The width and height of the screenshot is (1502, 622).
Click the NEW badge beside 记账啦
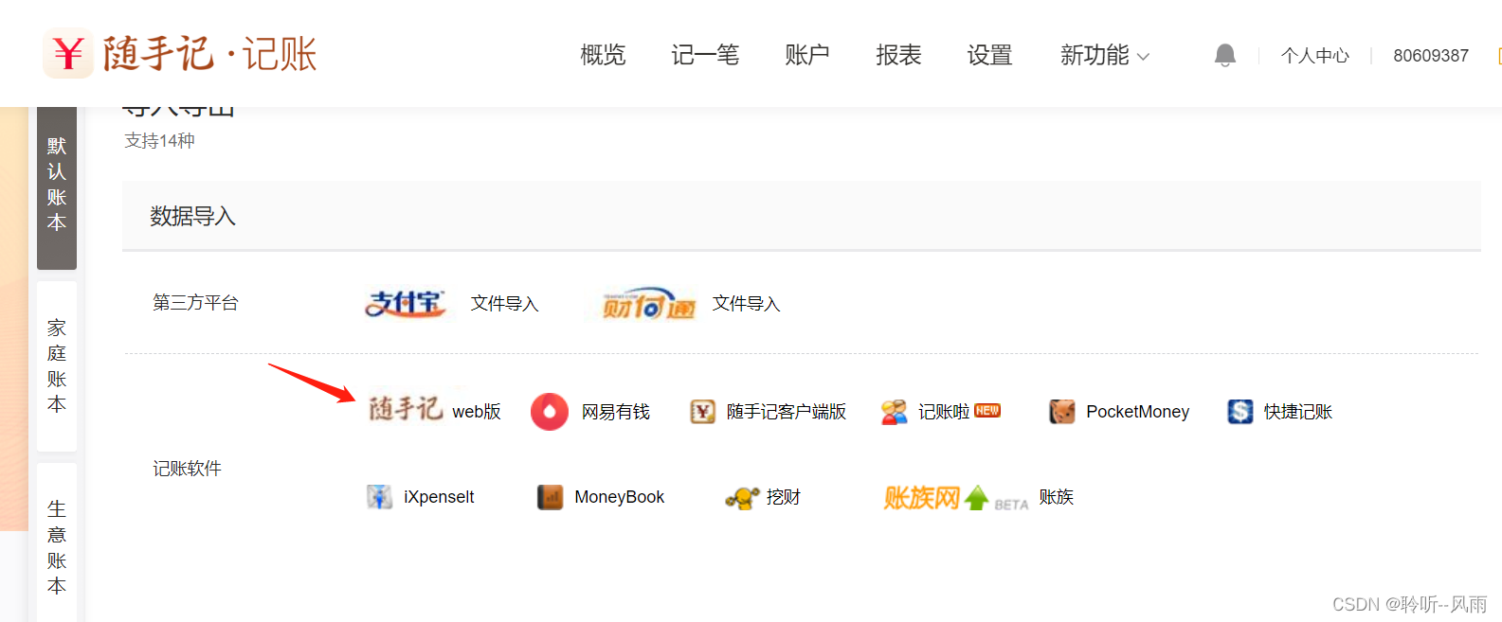click(987, 411)
